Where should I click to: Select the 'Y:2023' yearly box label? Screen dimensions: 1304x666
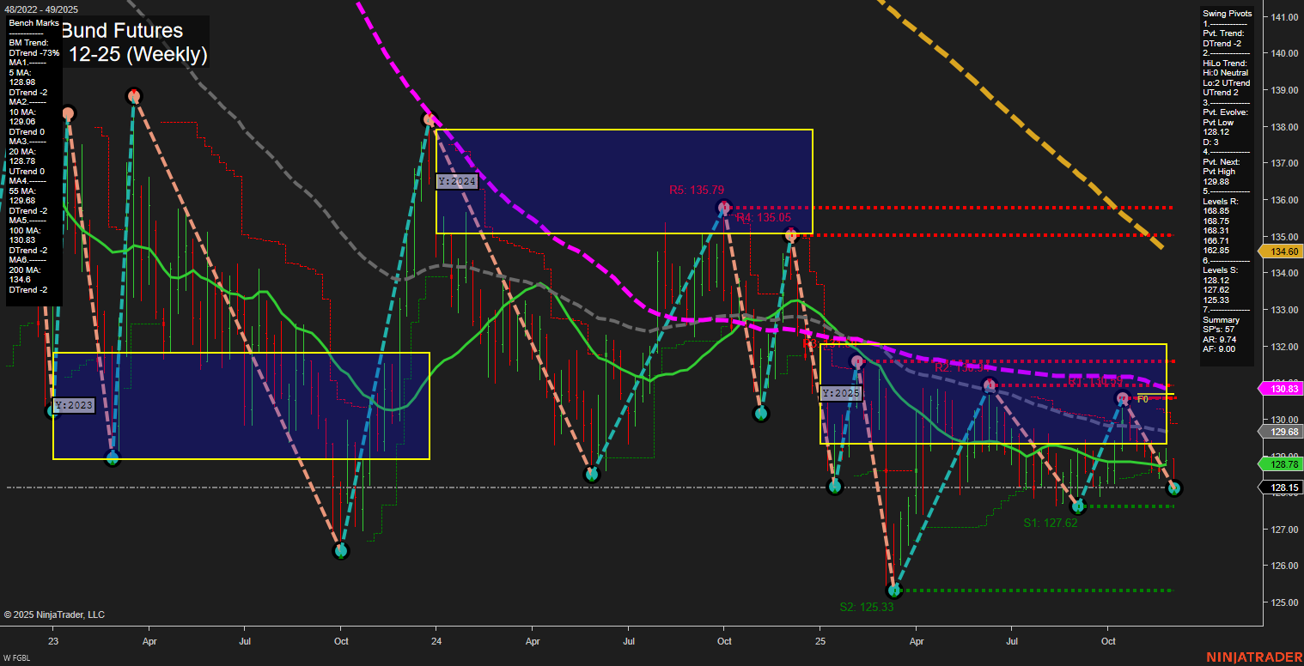tap(73, 405)
